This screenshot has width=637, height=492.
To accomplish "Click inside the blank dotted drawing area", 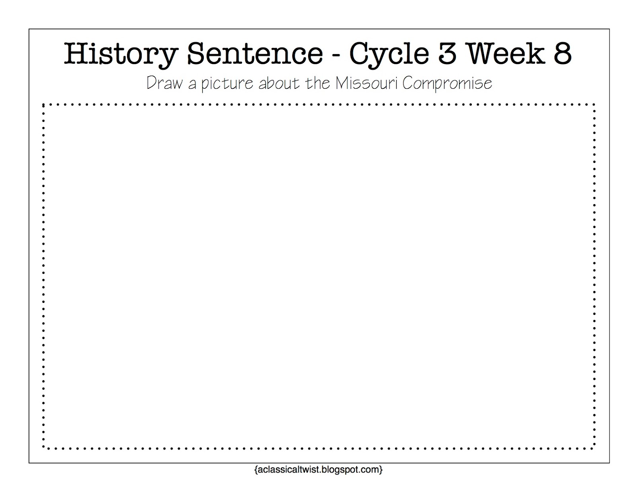I will click(318, 276).
